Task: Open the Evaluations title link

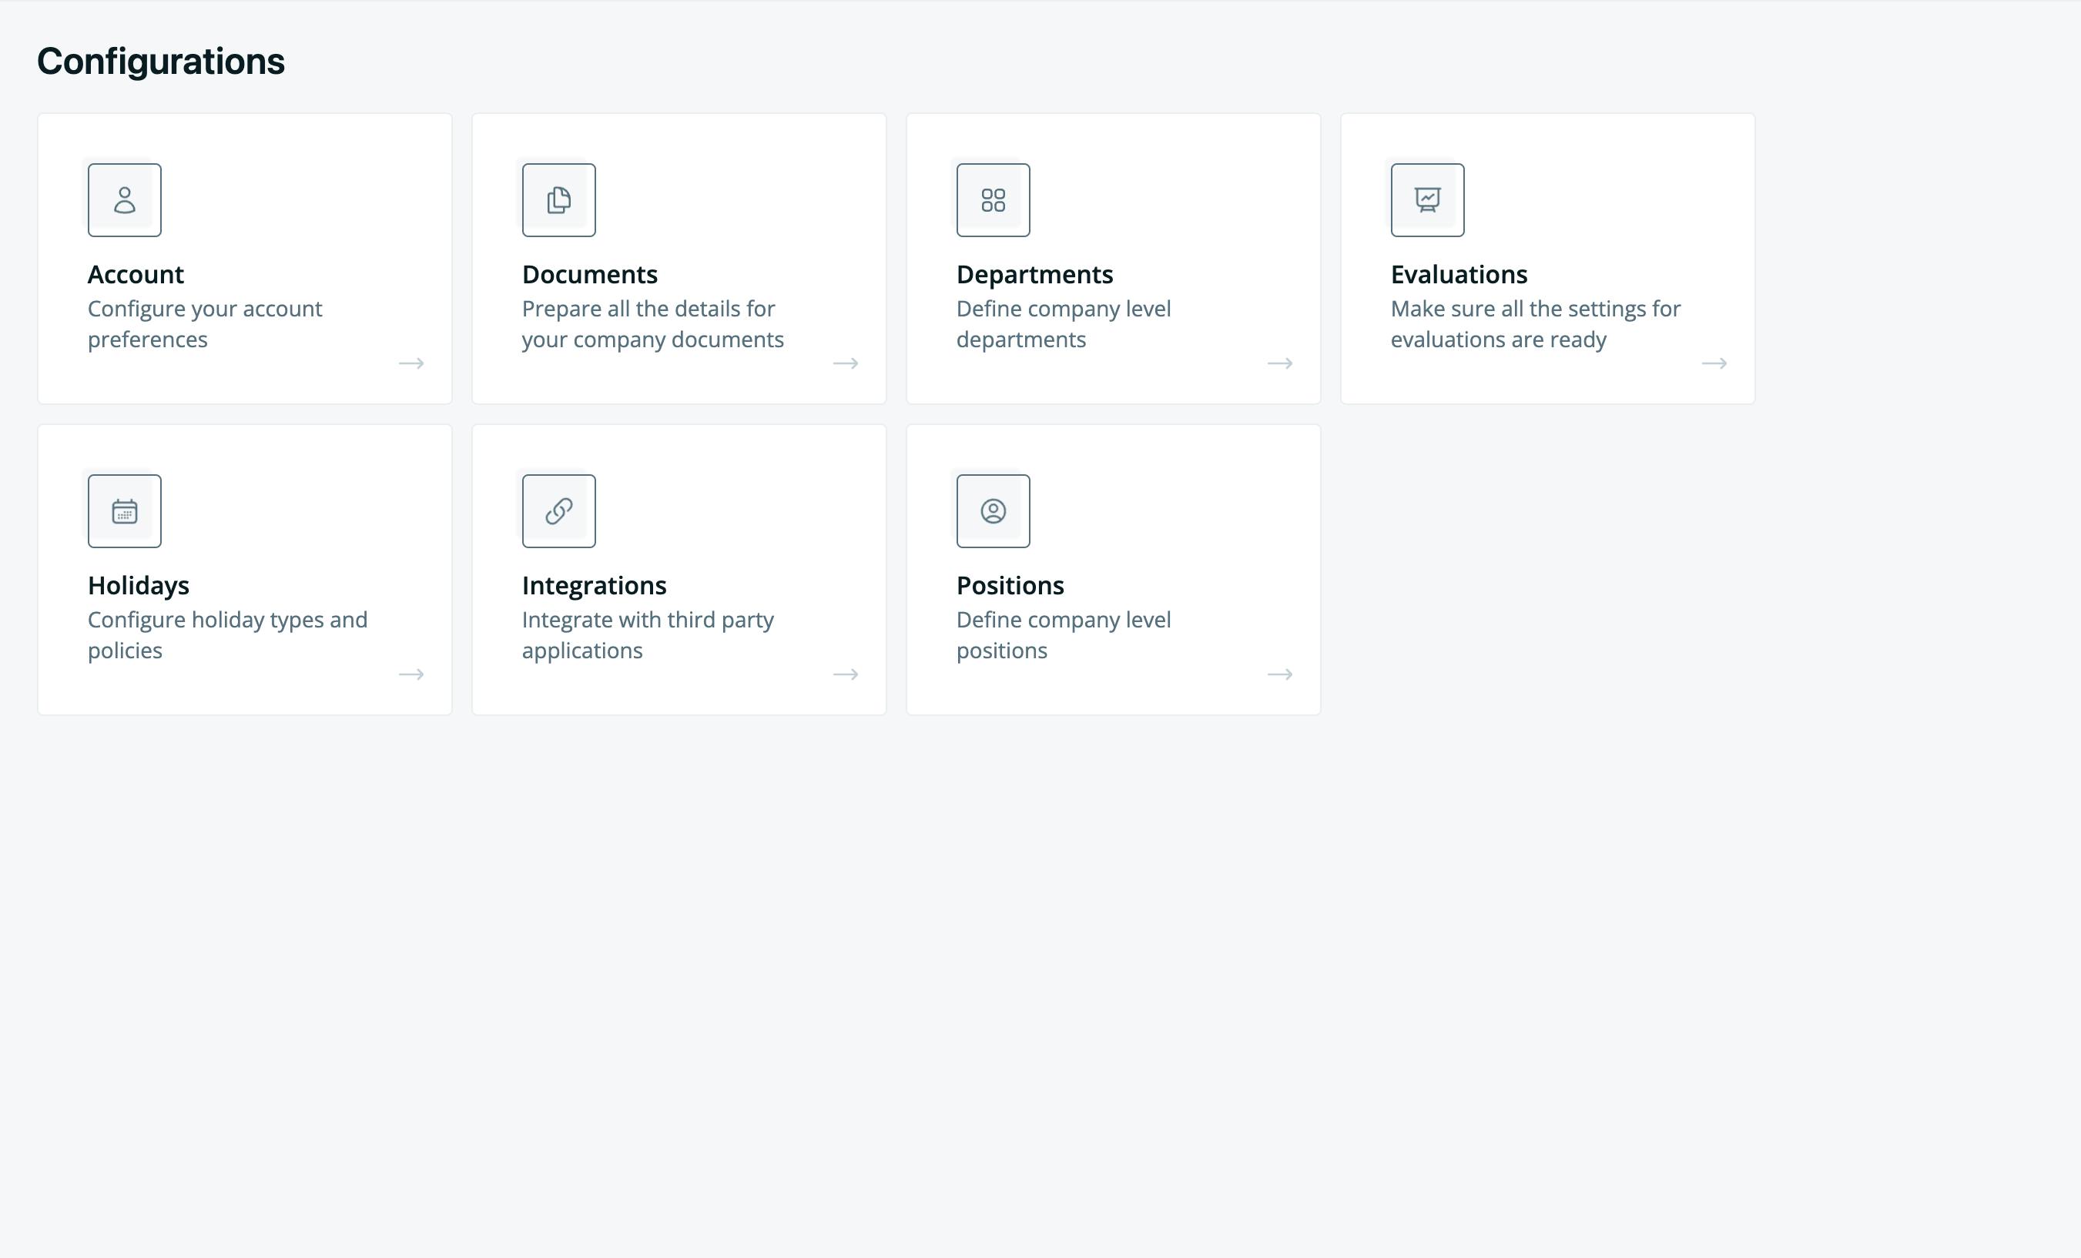Action: [x=1459, y=274]
